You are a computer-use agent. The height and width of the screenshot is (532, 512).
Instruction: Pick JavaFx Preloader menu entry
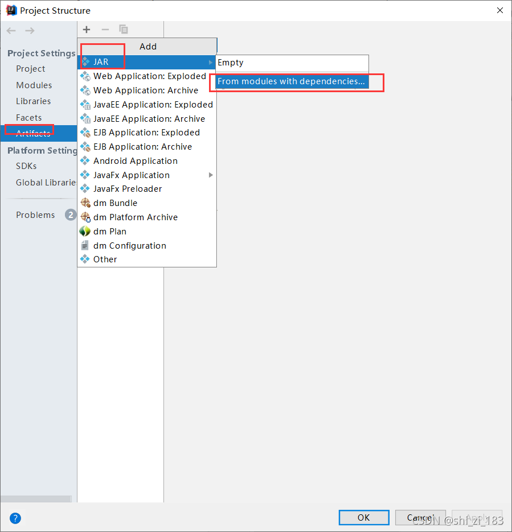(147, 189)
